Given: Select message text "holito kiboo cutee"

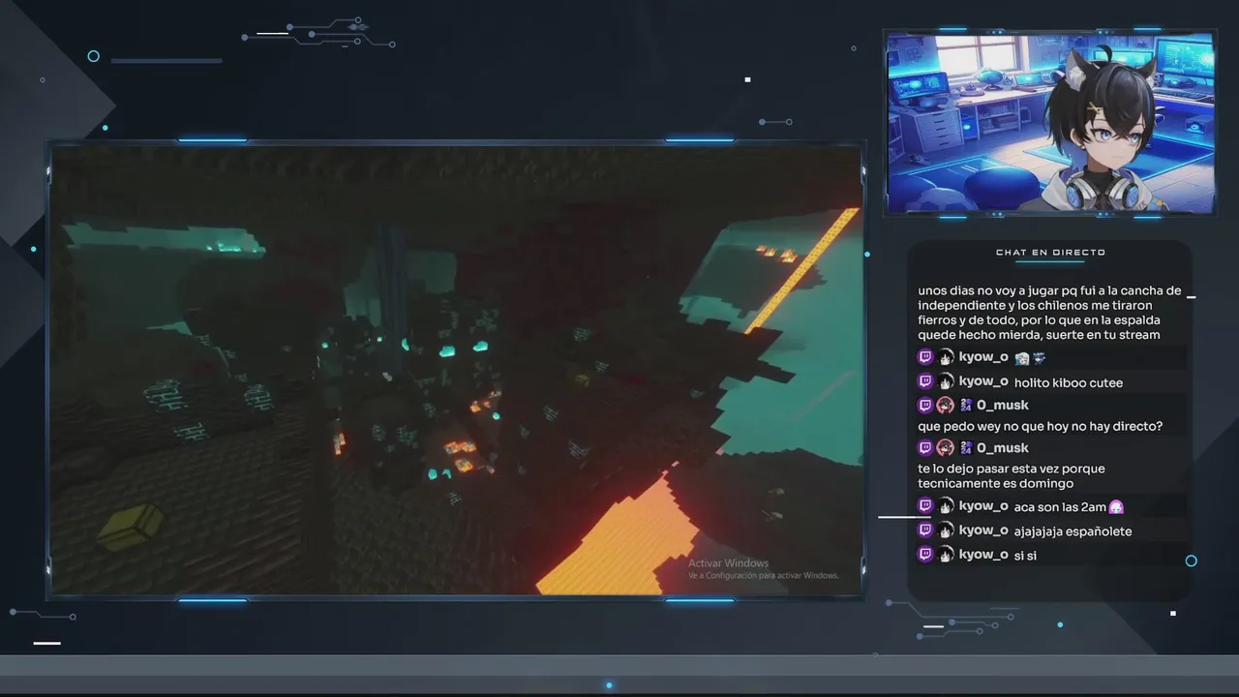Looking at the screenshot, I should tap(1069, 382).
